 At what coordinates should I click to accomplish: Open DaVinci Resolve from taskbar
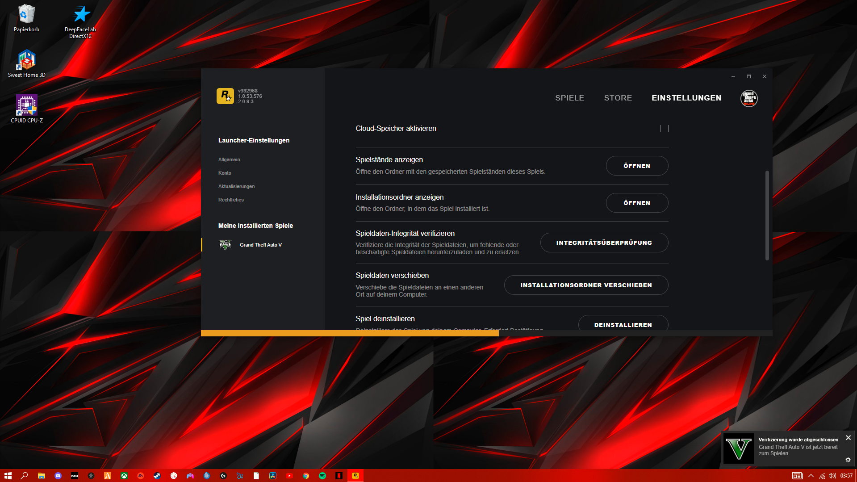(273, 476)
